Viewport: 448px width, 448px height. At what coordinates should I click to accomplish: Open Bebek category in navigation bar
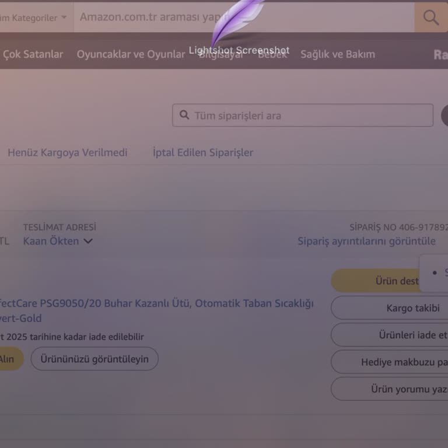pyautogui.click(x=272, y=54)
